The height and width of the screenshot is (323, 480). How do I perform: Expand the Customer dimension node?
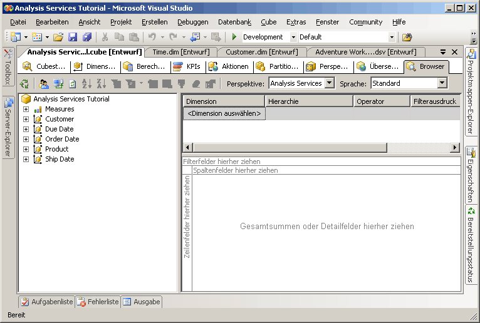coord(26,119)
